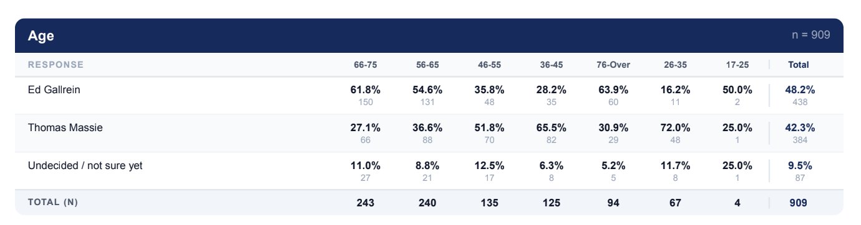Select the 56-65 column header
This screenshot has height=225, width=861.
click(427, 65)
